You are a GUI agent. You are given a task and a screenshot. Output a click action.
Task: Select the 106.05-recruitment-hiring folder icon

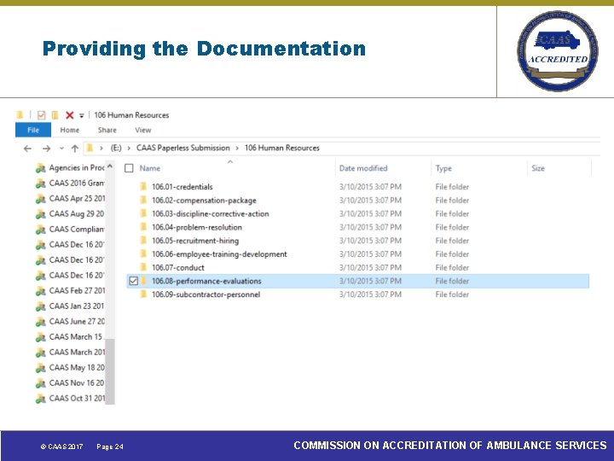pyautogui.click(x=144, y=240)
